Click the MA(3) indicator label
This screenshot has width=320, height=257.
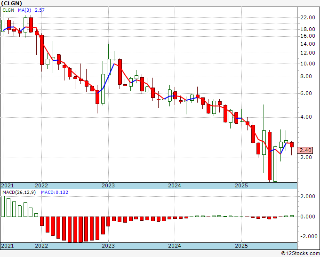pos(24,10)
